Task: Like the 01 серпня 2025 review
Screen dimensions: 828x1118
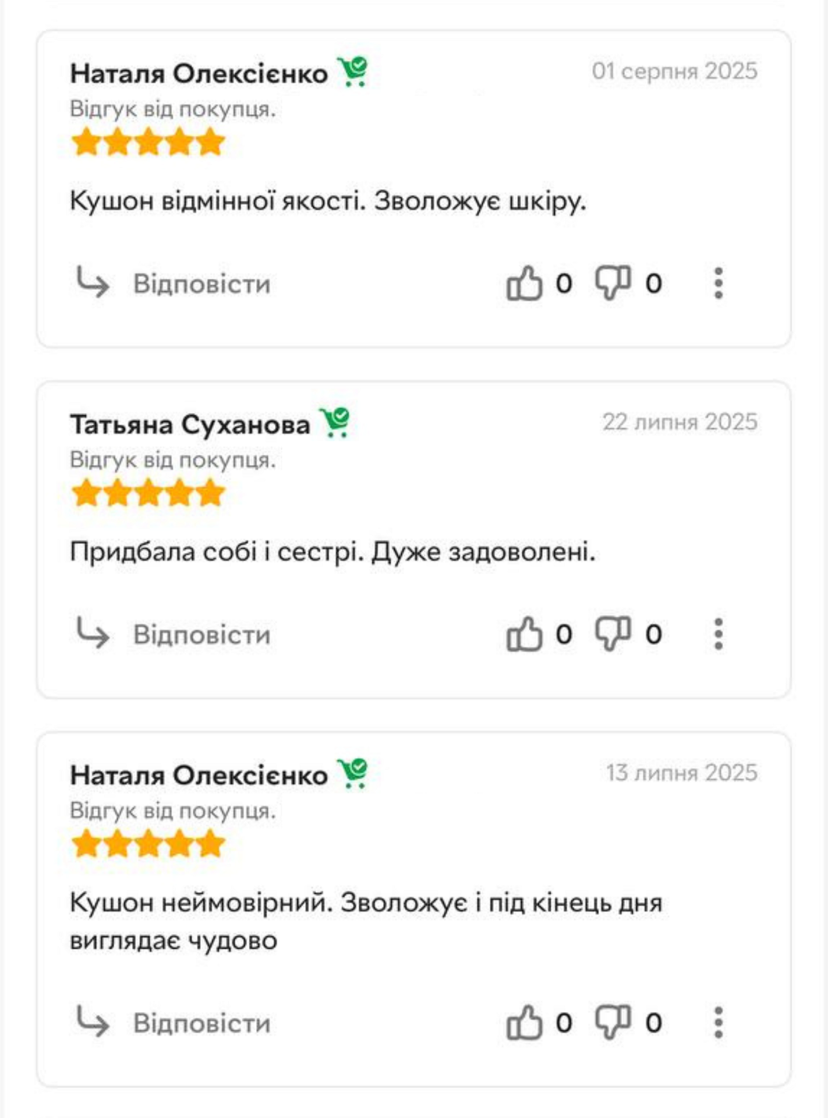Action: tap(524, 284)
